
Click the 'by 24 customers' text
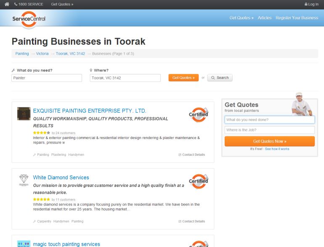64,133
